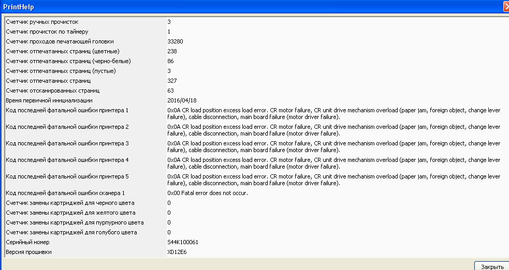Select the Счетчик замены картриджей для голубого row
Image resolution: width=509 pixels, height=270 pixels.
click(71, 232)
